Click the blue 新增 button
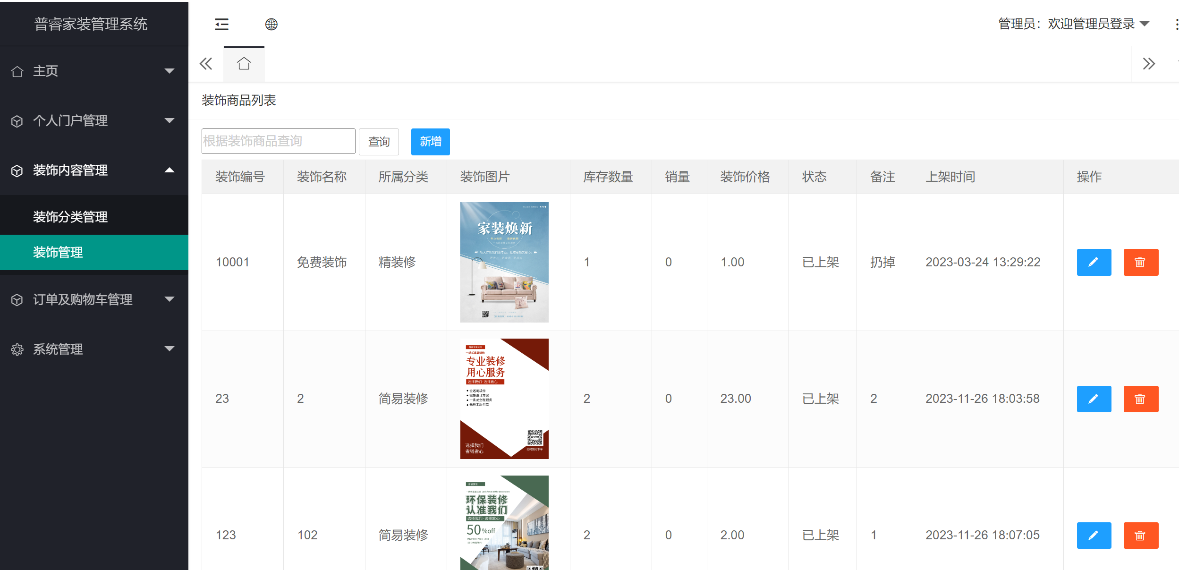This screenshot has width=1179, height=570. (x=430, y=142)
